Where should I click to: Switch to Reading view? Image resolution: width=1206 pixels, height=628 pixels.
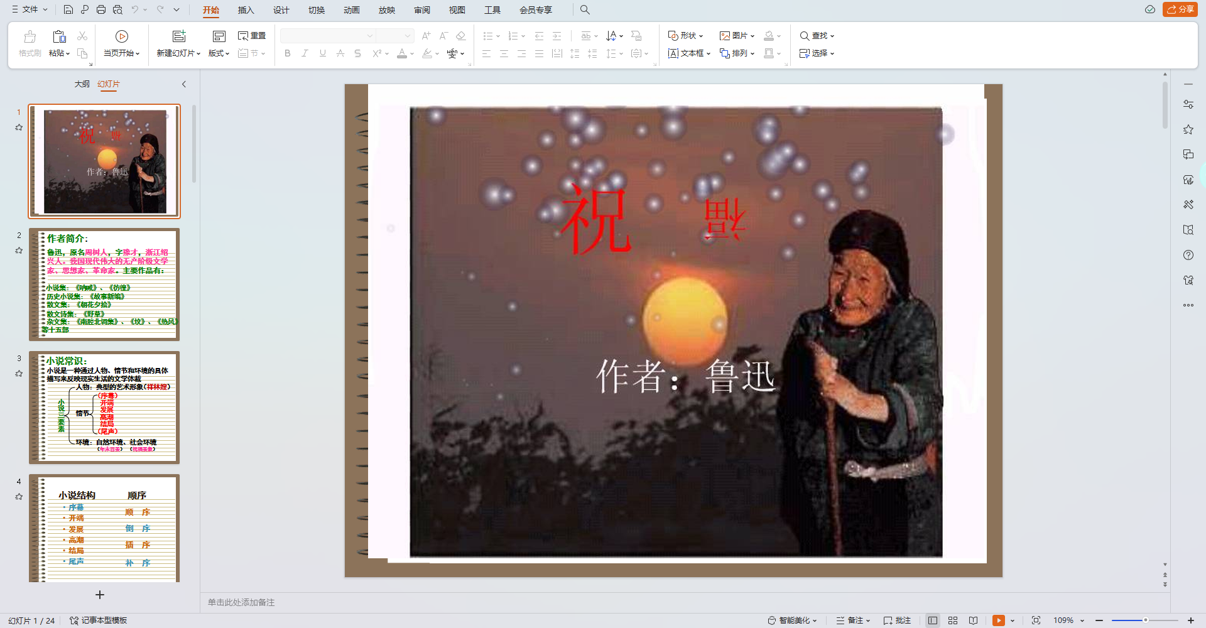click(973, 620)
